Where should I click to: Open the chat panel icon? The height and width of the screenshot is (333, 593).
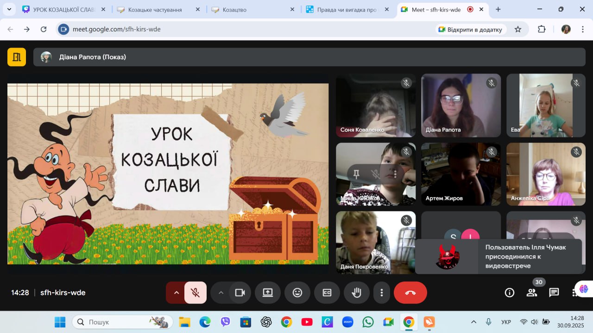click(x=554, y=292)
